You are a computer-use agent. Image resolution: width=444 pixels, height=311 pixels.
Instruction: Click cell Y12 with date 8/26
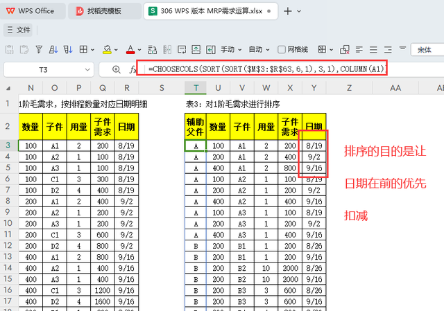click(314, 246)
